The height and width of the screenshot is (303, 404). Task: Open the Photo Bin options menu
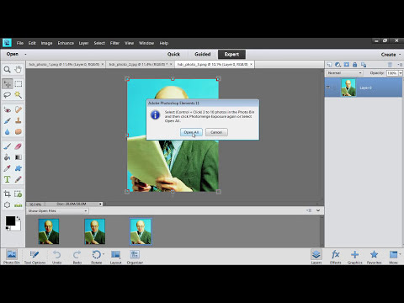click(x=309, y=210)
